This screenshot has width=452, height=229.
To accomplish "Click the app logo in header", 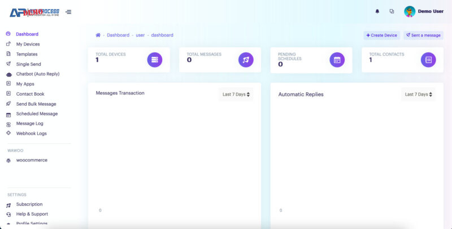I will coord(34,11).
